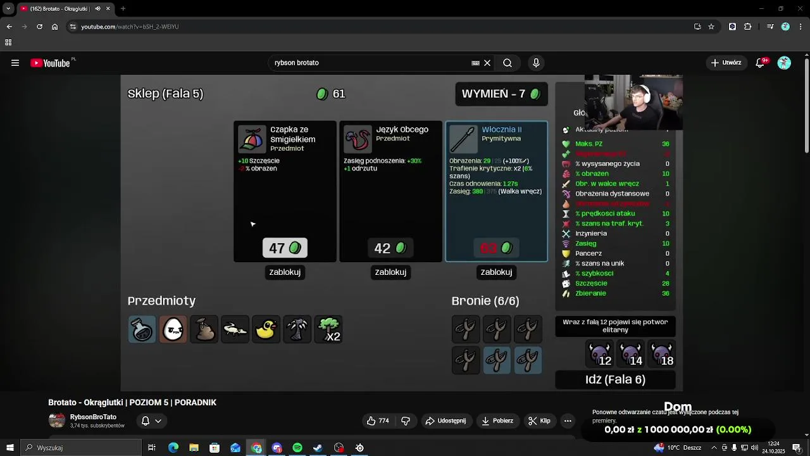The width and height of the screenshot is (810, 456).
Task: Select the last highlighted weapon slot
Action: (x=528, y=360)
